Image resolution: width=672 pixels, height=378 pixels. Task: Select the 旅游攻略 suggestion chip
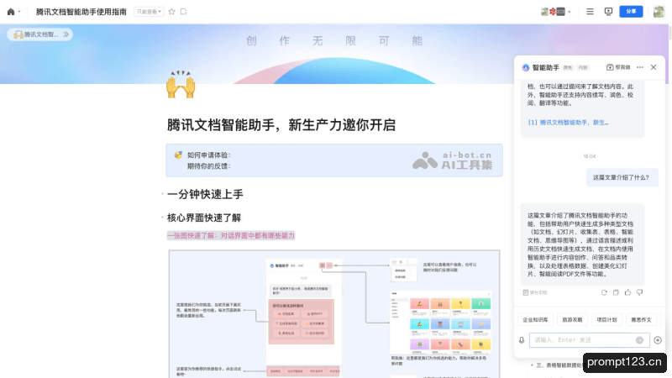572,320
